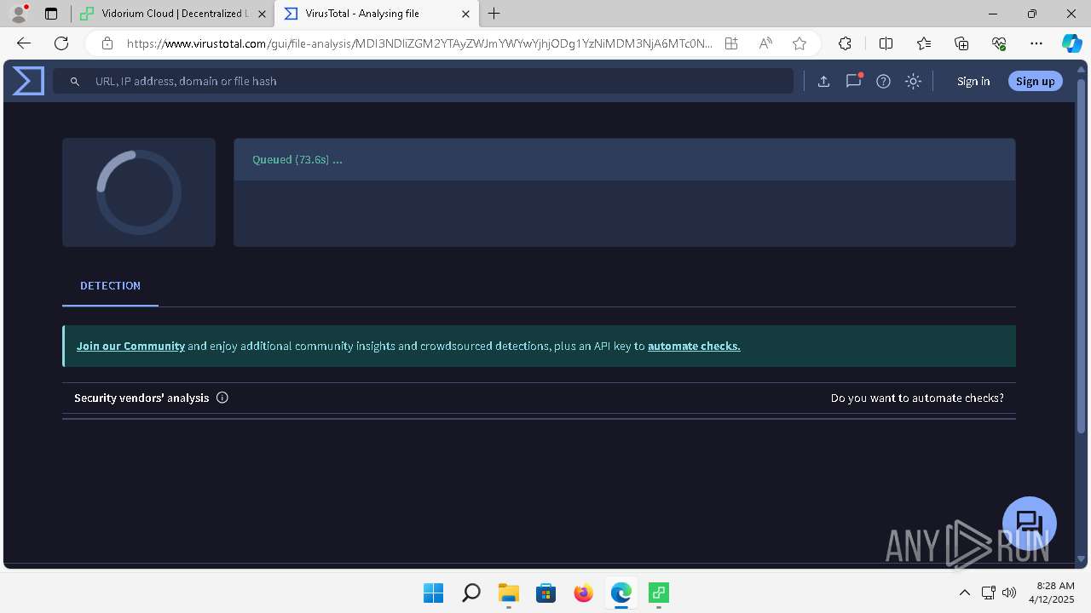Open the Collections icon
The image size is (1091, 613).
(961, 43)
